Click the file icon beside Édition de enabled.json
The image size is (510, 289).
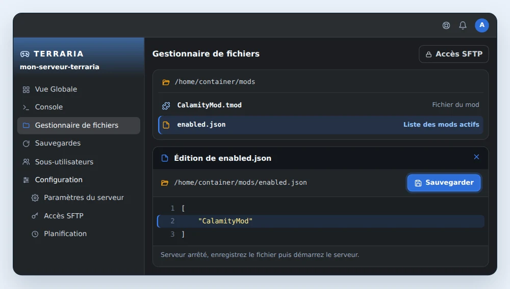[x=165, y=158]
